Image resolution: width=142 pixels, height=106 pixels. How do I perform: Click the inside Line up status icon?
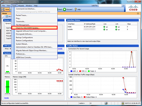[104, 27]
